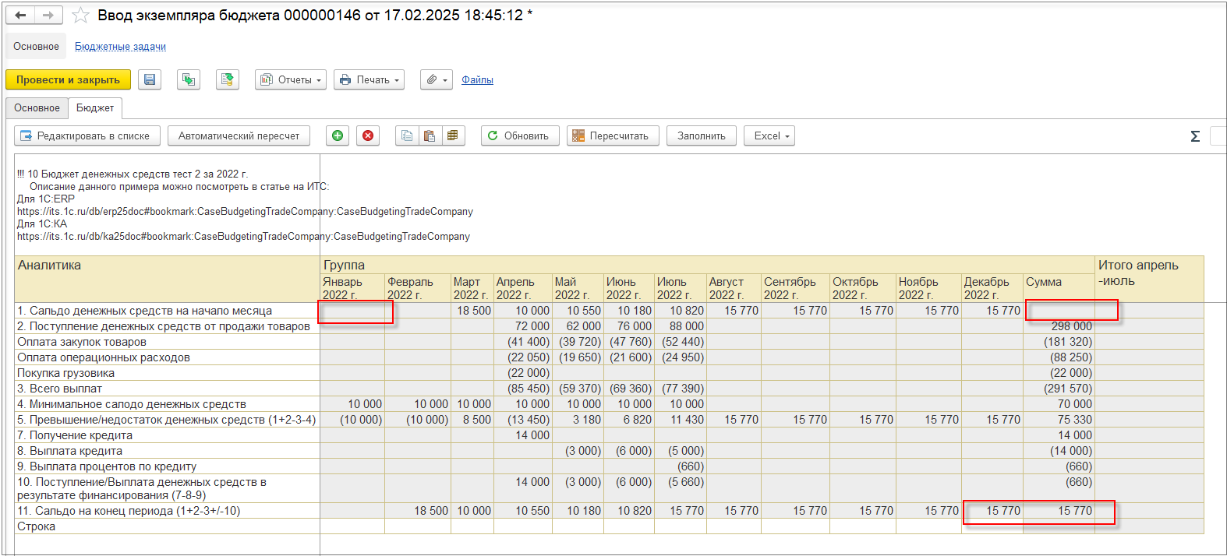Add document to favorites with star icon
Screen dimensions: 1227x556
click(80, 16)
